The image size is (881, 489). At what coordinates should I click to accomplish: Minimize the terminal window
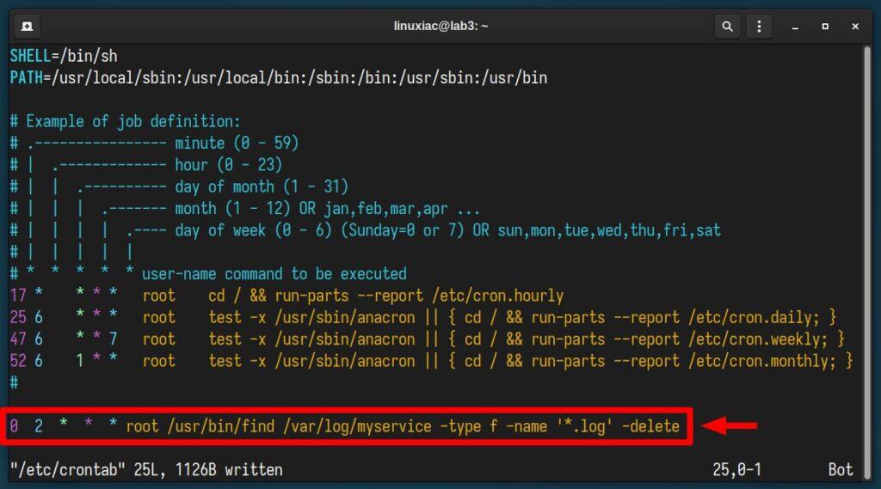click(x=795, y=27)
